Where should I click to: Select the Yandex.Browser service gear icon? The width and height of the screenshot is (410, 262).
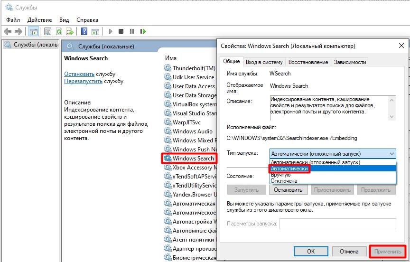tap(168, 194)
